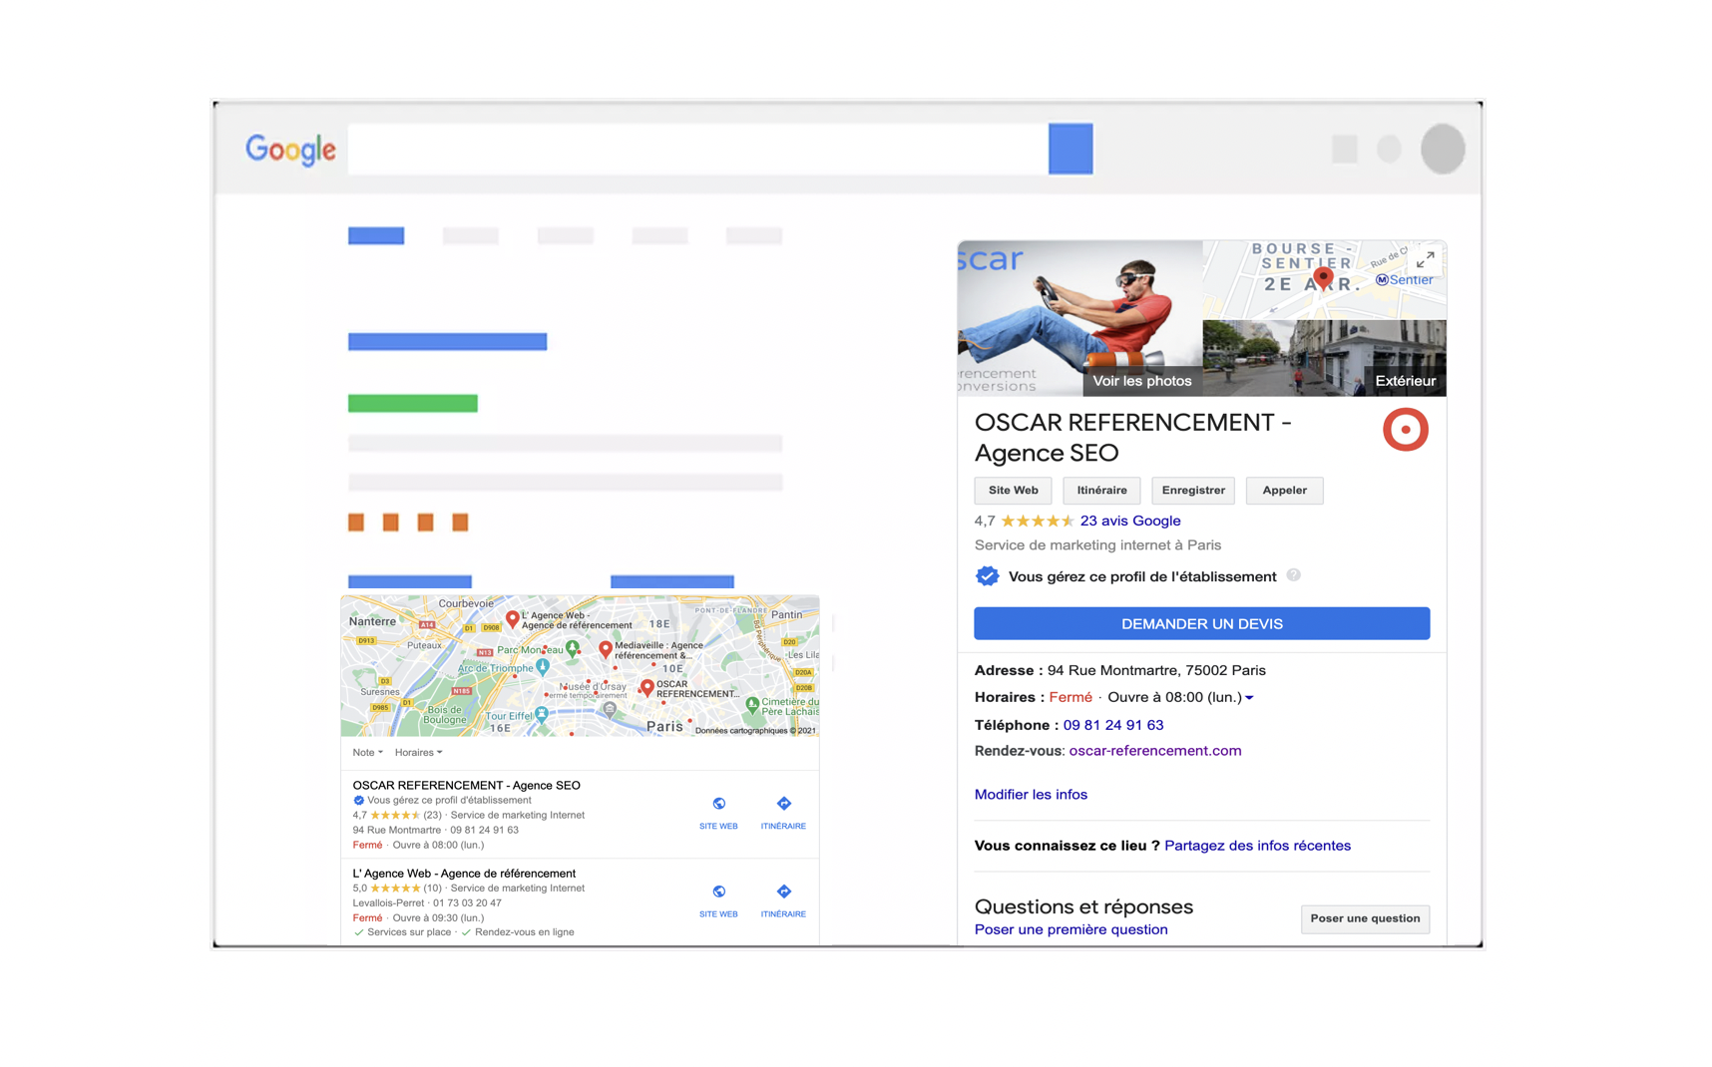Click the red target logo beside the business name

pyautogui.click(x=1406, y=430)
